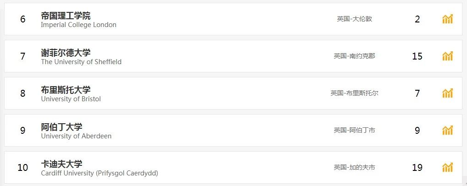This screenshot has height=186, width=467.
Task: Open the 谢菲尔德大学 university link
Action: (x=66, y=53)
